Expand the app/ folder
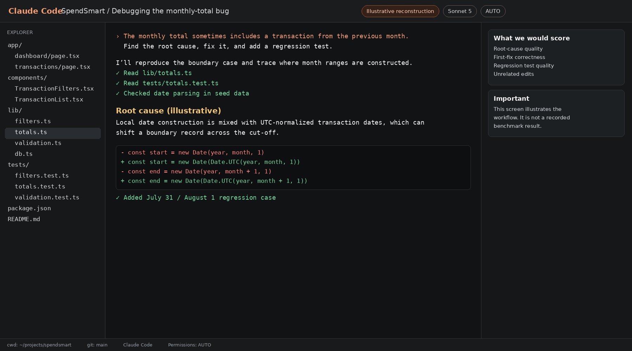Viewport: 632px width, 351px height. point(15,45)
